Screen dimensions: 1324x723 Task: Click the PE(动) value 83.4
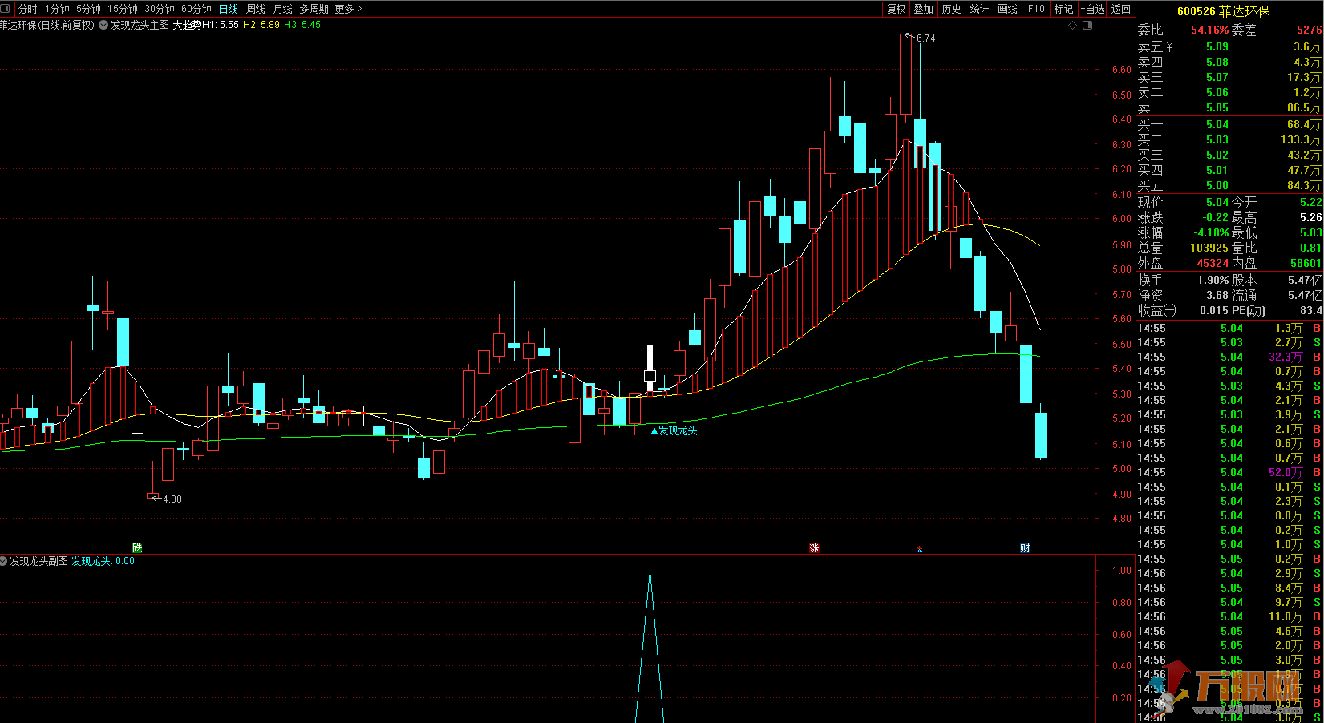(1311, 311)
